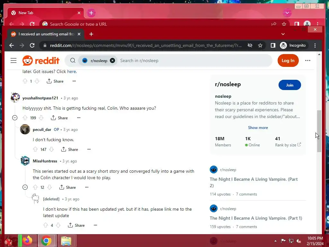Screen dimensions: 329x247
Task: Open the Reddit header three-dot menu
Action: click(x=307, y=60)
